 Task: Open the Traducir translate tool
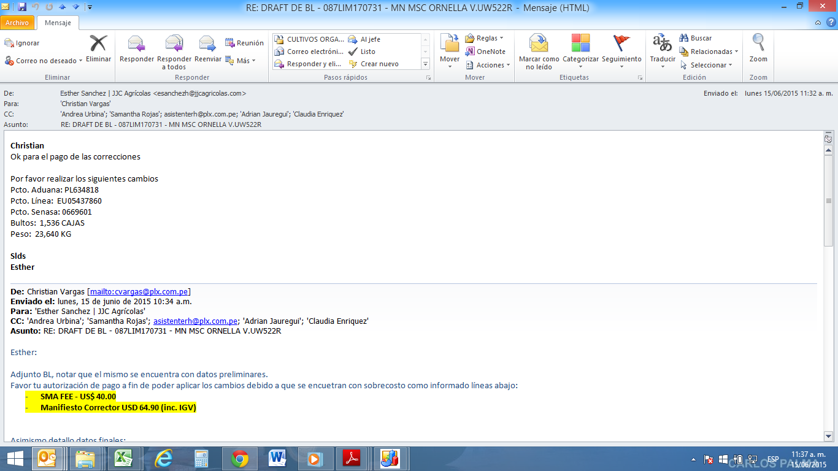[662, 44]
